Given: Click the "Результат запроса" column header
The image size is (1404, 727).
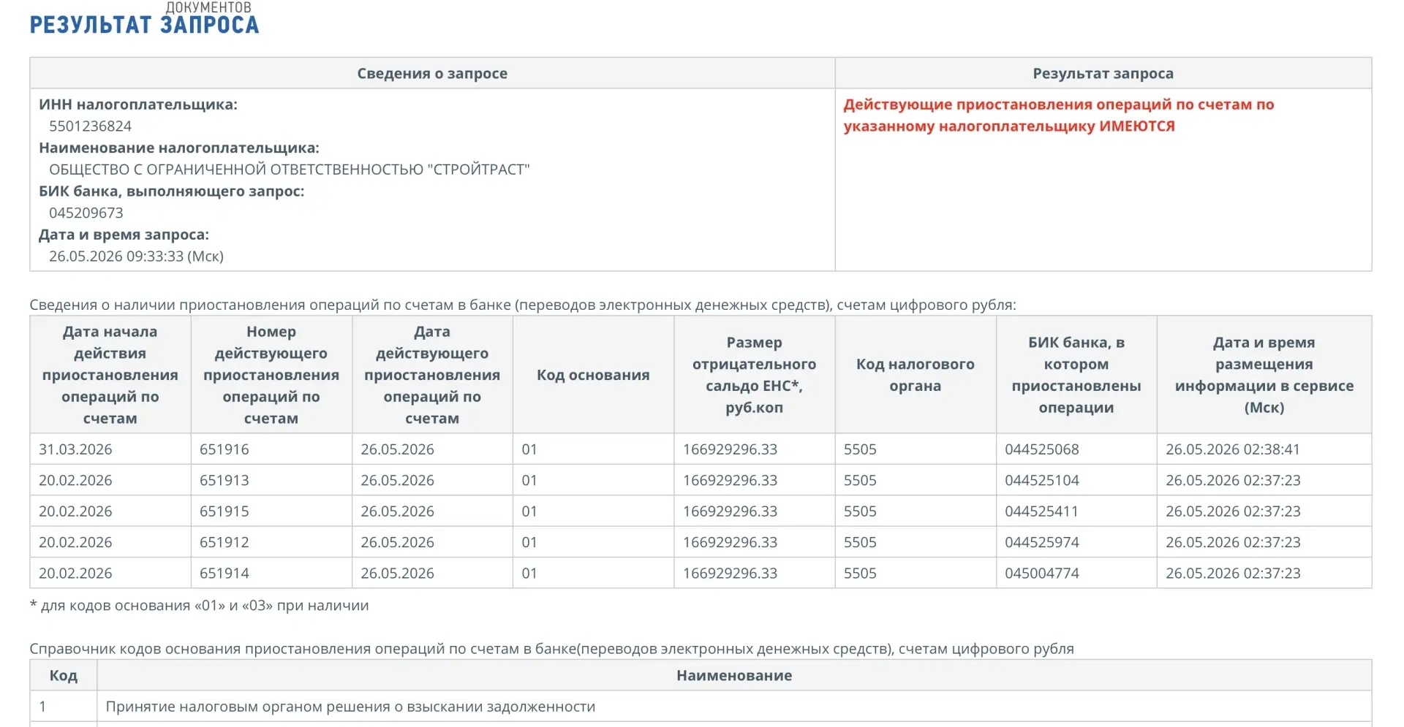Looking at the screenshot, I should [1103, 73].
